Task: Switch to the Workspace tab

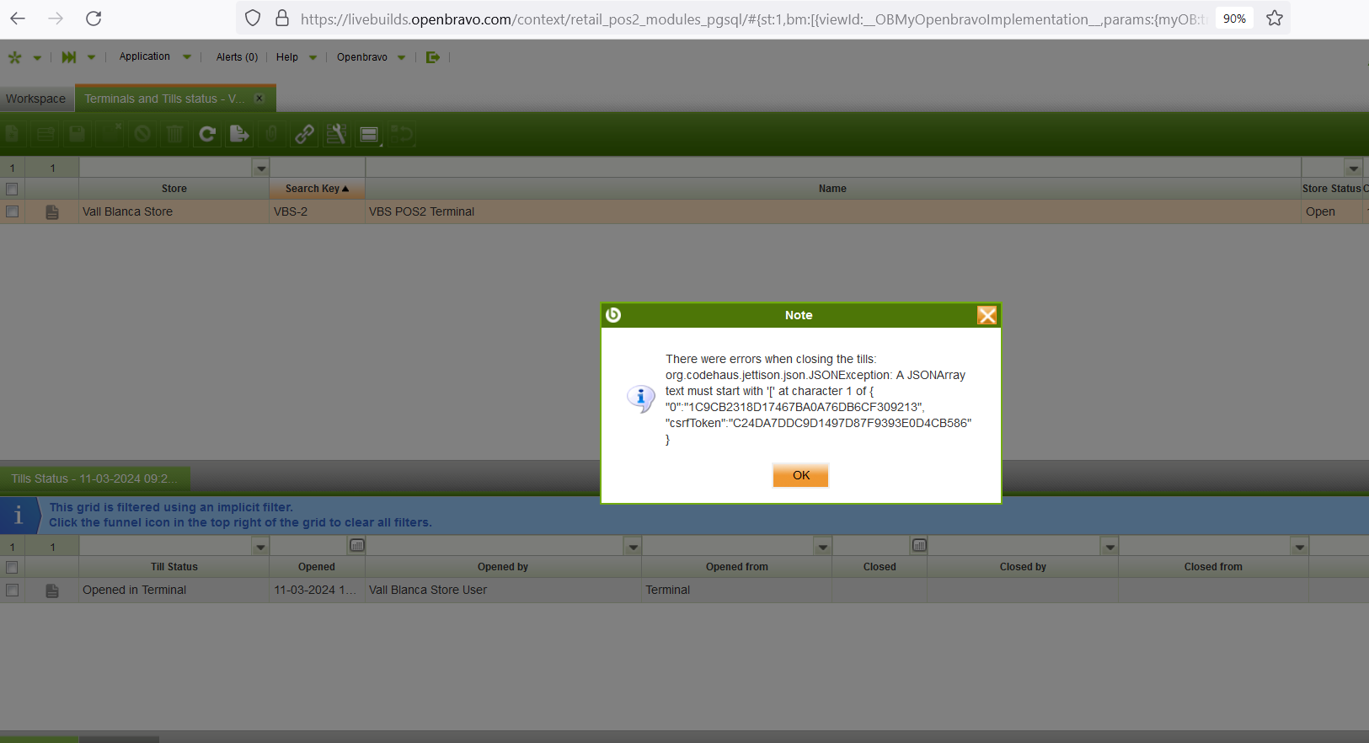Action: click(x=36, y=99)
